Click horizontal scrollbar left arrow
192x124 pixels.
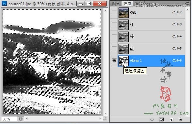pyautogui.click(x=27, y=118)
